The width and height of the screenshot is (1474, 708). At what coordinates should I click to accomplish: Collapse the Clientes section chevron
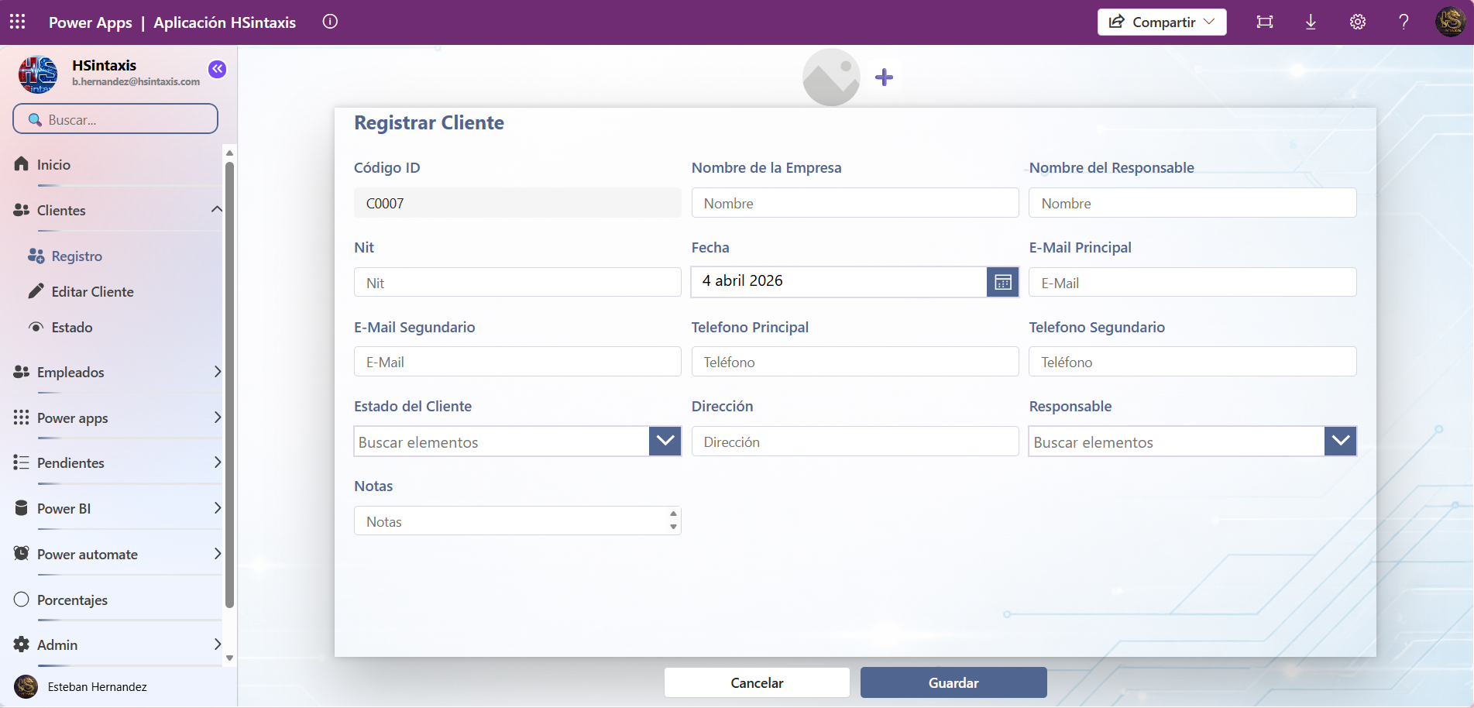tap(216, 208)
